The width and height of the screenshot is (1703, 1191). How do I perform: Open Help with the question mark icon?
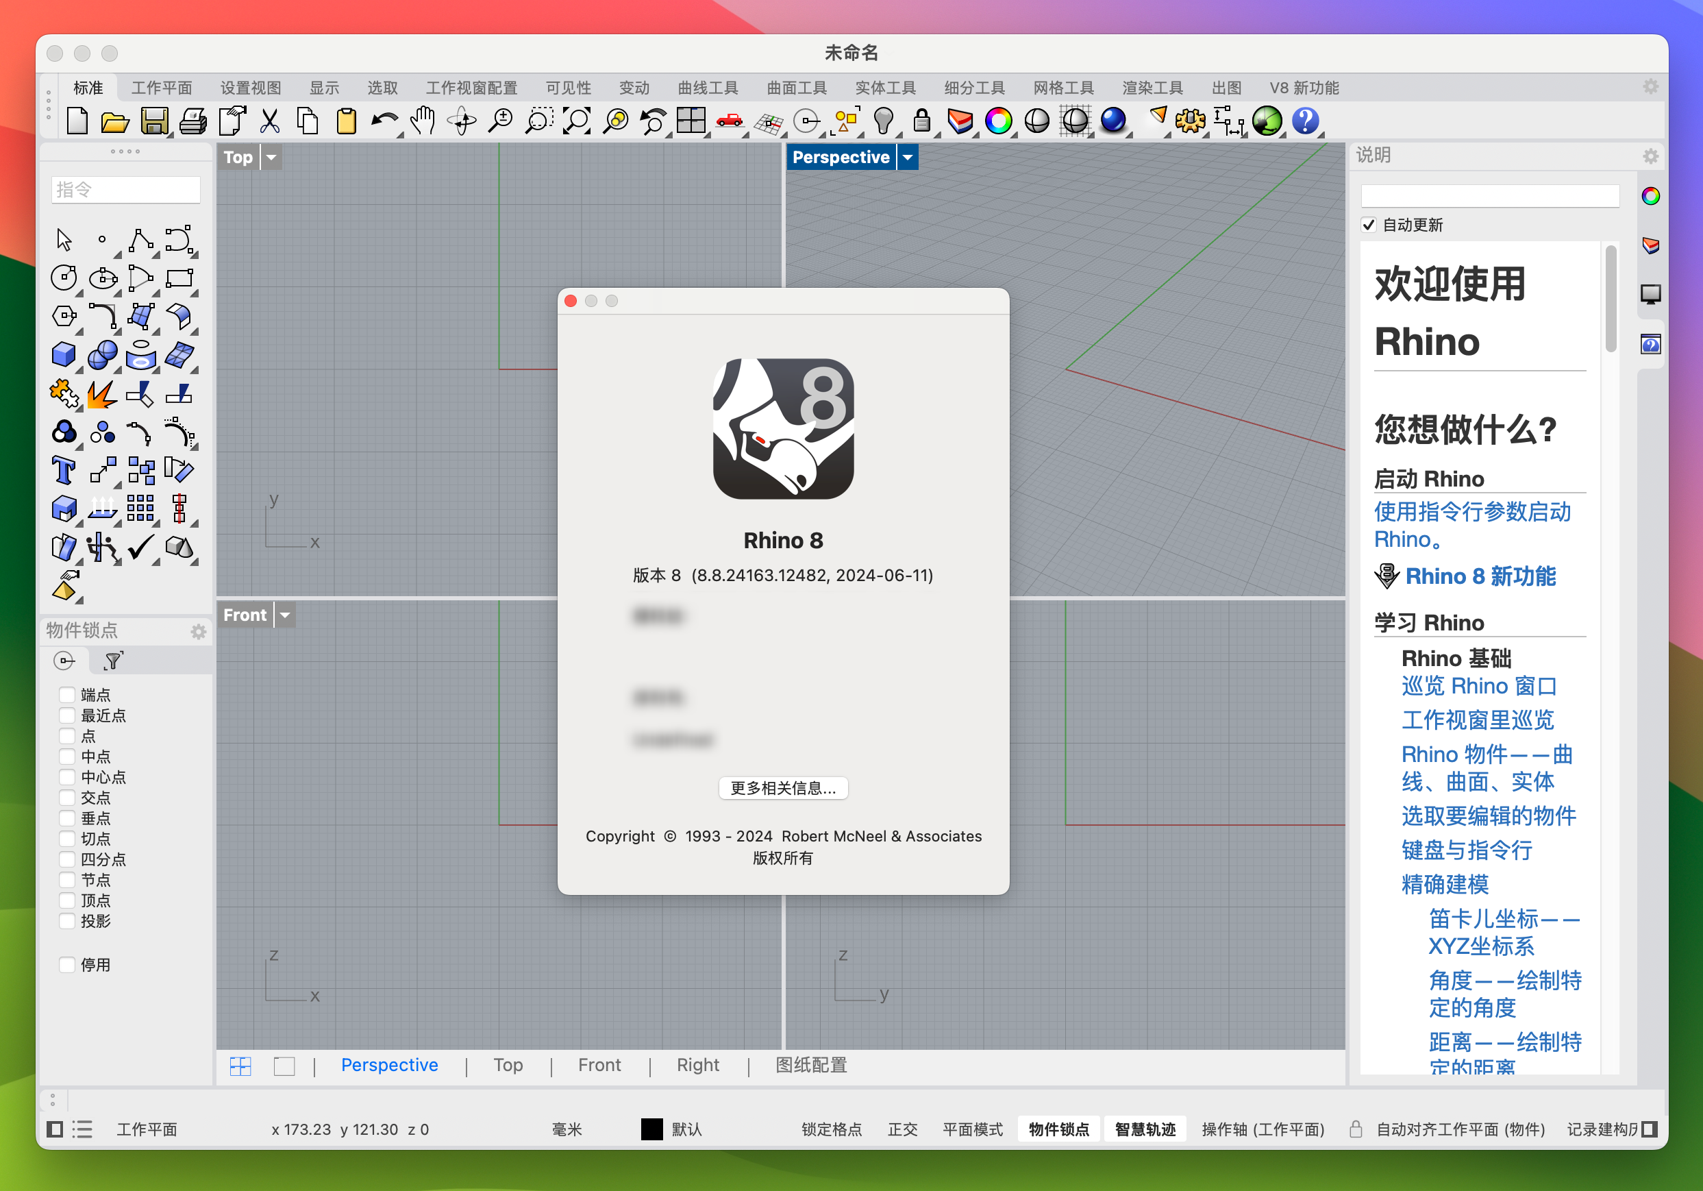click(x=1306, y=121)
